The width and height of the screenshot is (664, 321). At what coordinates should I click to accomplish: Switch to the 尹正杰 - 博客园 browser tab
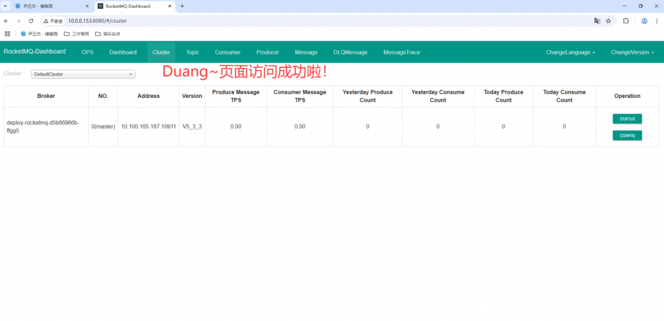[x=52, y=6]
